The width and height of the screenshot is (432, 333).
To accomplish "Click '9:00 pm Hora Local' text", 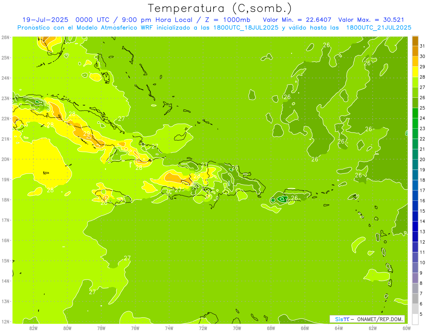I will [x=155, y=20].
